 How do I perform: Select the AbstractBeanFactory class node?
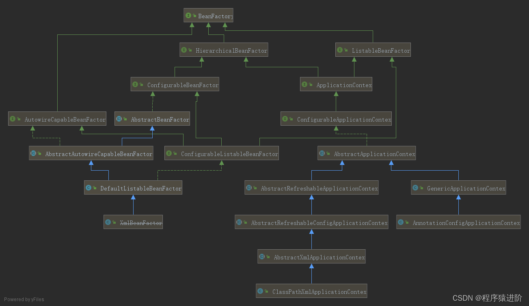coord(152,119)
